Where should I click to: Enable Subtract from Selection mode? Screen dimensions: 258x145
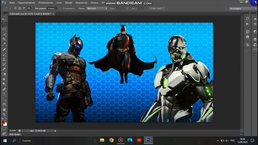(24, 8)
